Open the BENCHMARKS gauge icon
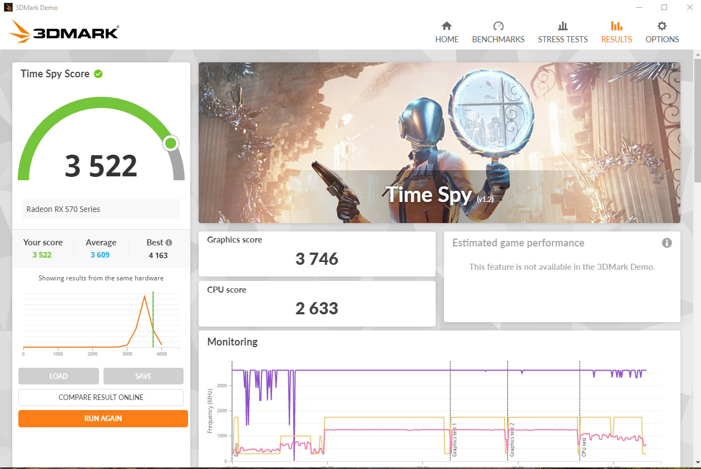The image size is (701, 469). [x=498, y=26]
